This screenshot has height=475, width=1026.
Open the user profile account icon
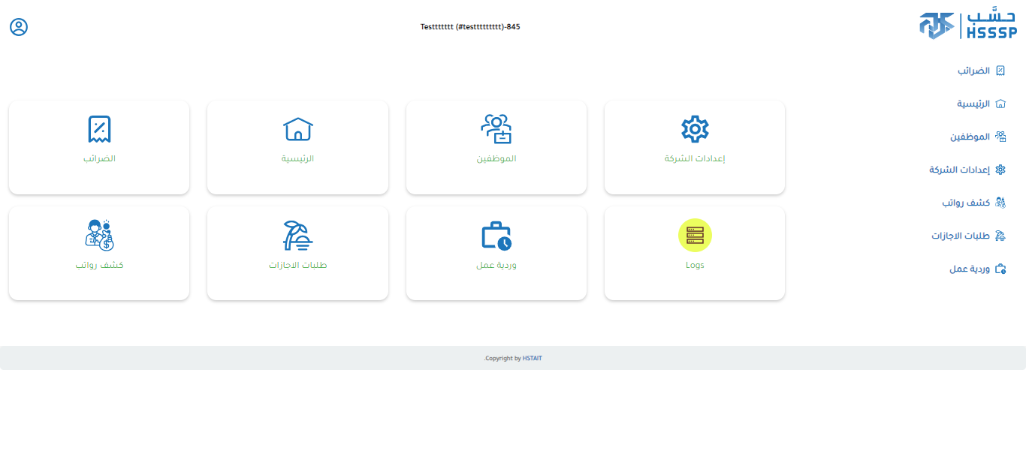coord(19,27)
